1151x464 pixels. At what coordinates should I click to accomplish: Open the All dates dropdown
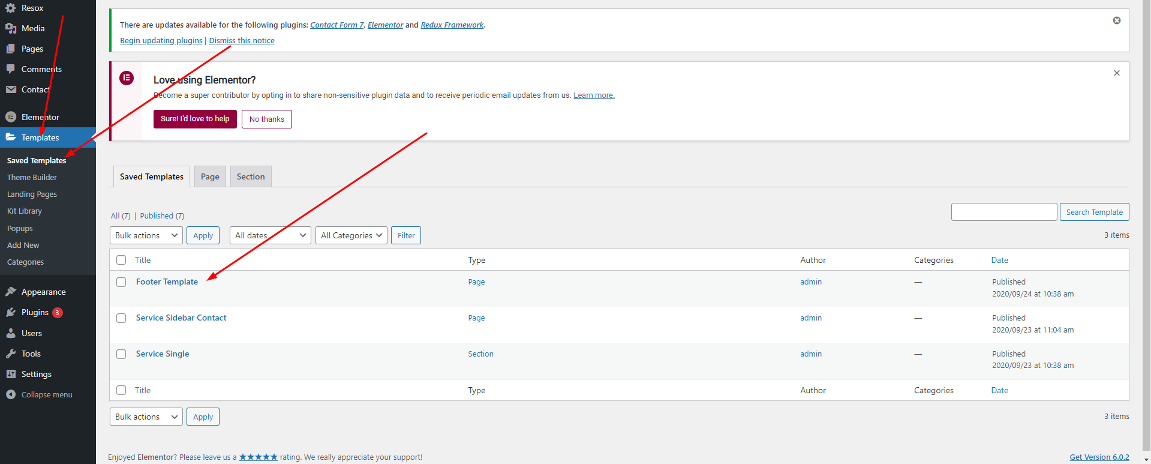(271, 235)
